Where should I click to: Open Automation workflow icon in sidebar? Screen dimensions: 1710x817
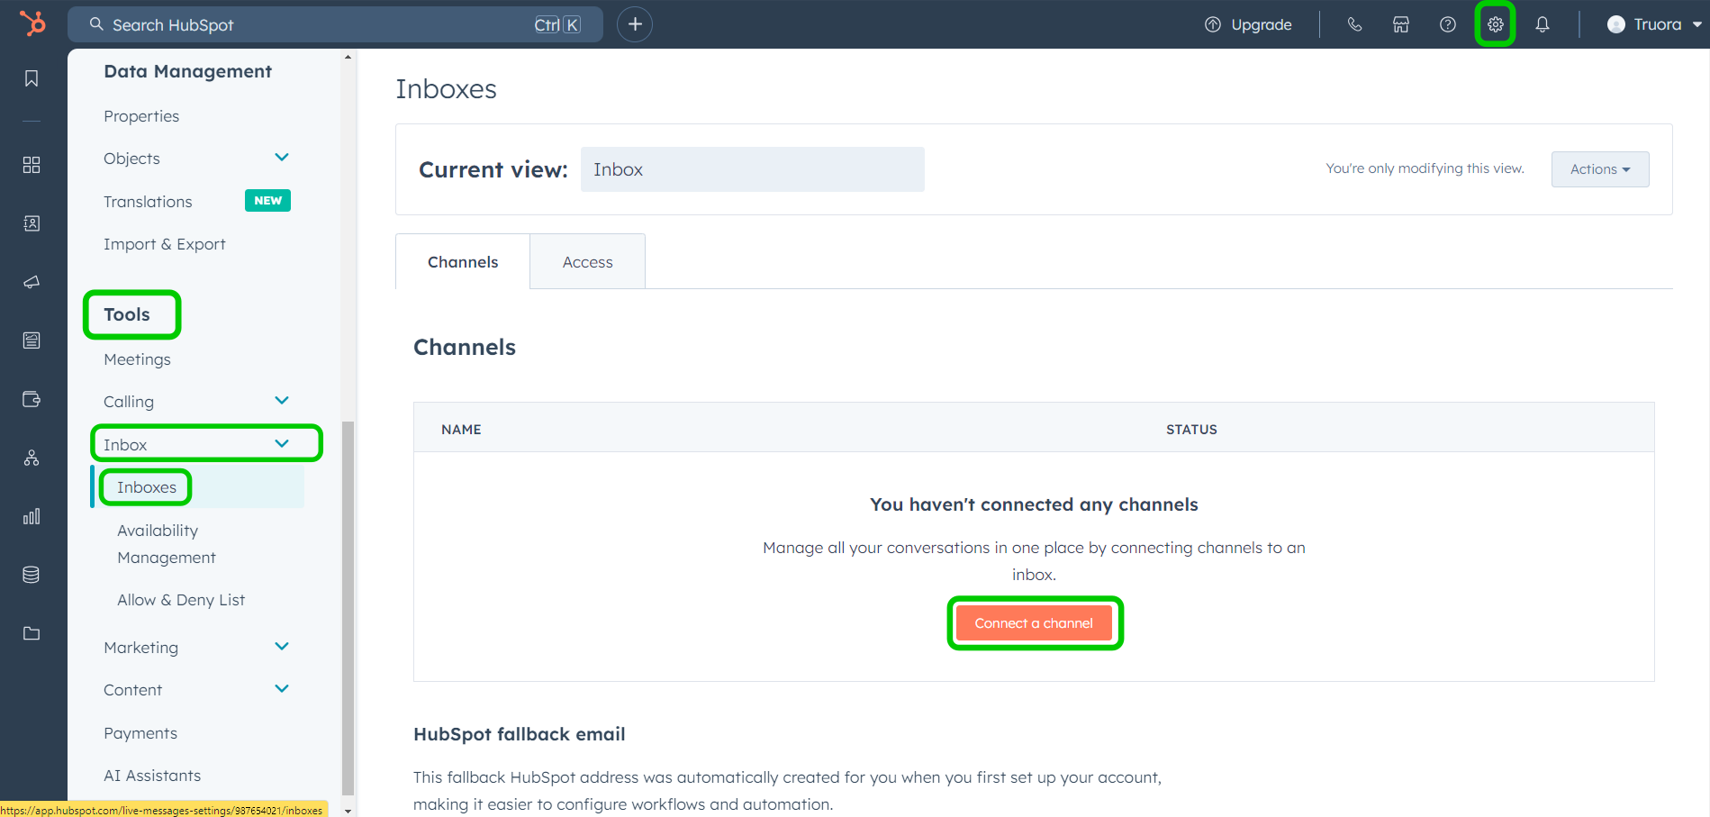(x=32, y=458)
